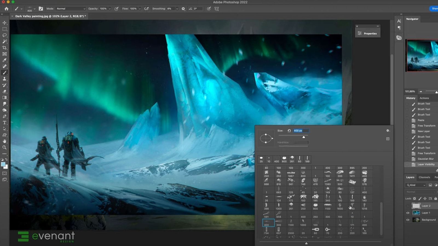The height and width of the screenshot is (246, 438).
Task: Toggle visibility of the Background layer
Action: pos(408,219)
